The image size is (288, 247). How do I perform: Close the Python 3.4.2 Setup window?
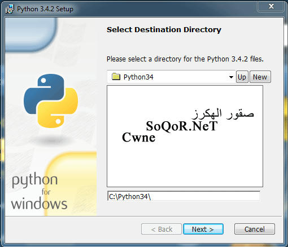point(271,6)
